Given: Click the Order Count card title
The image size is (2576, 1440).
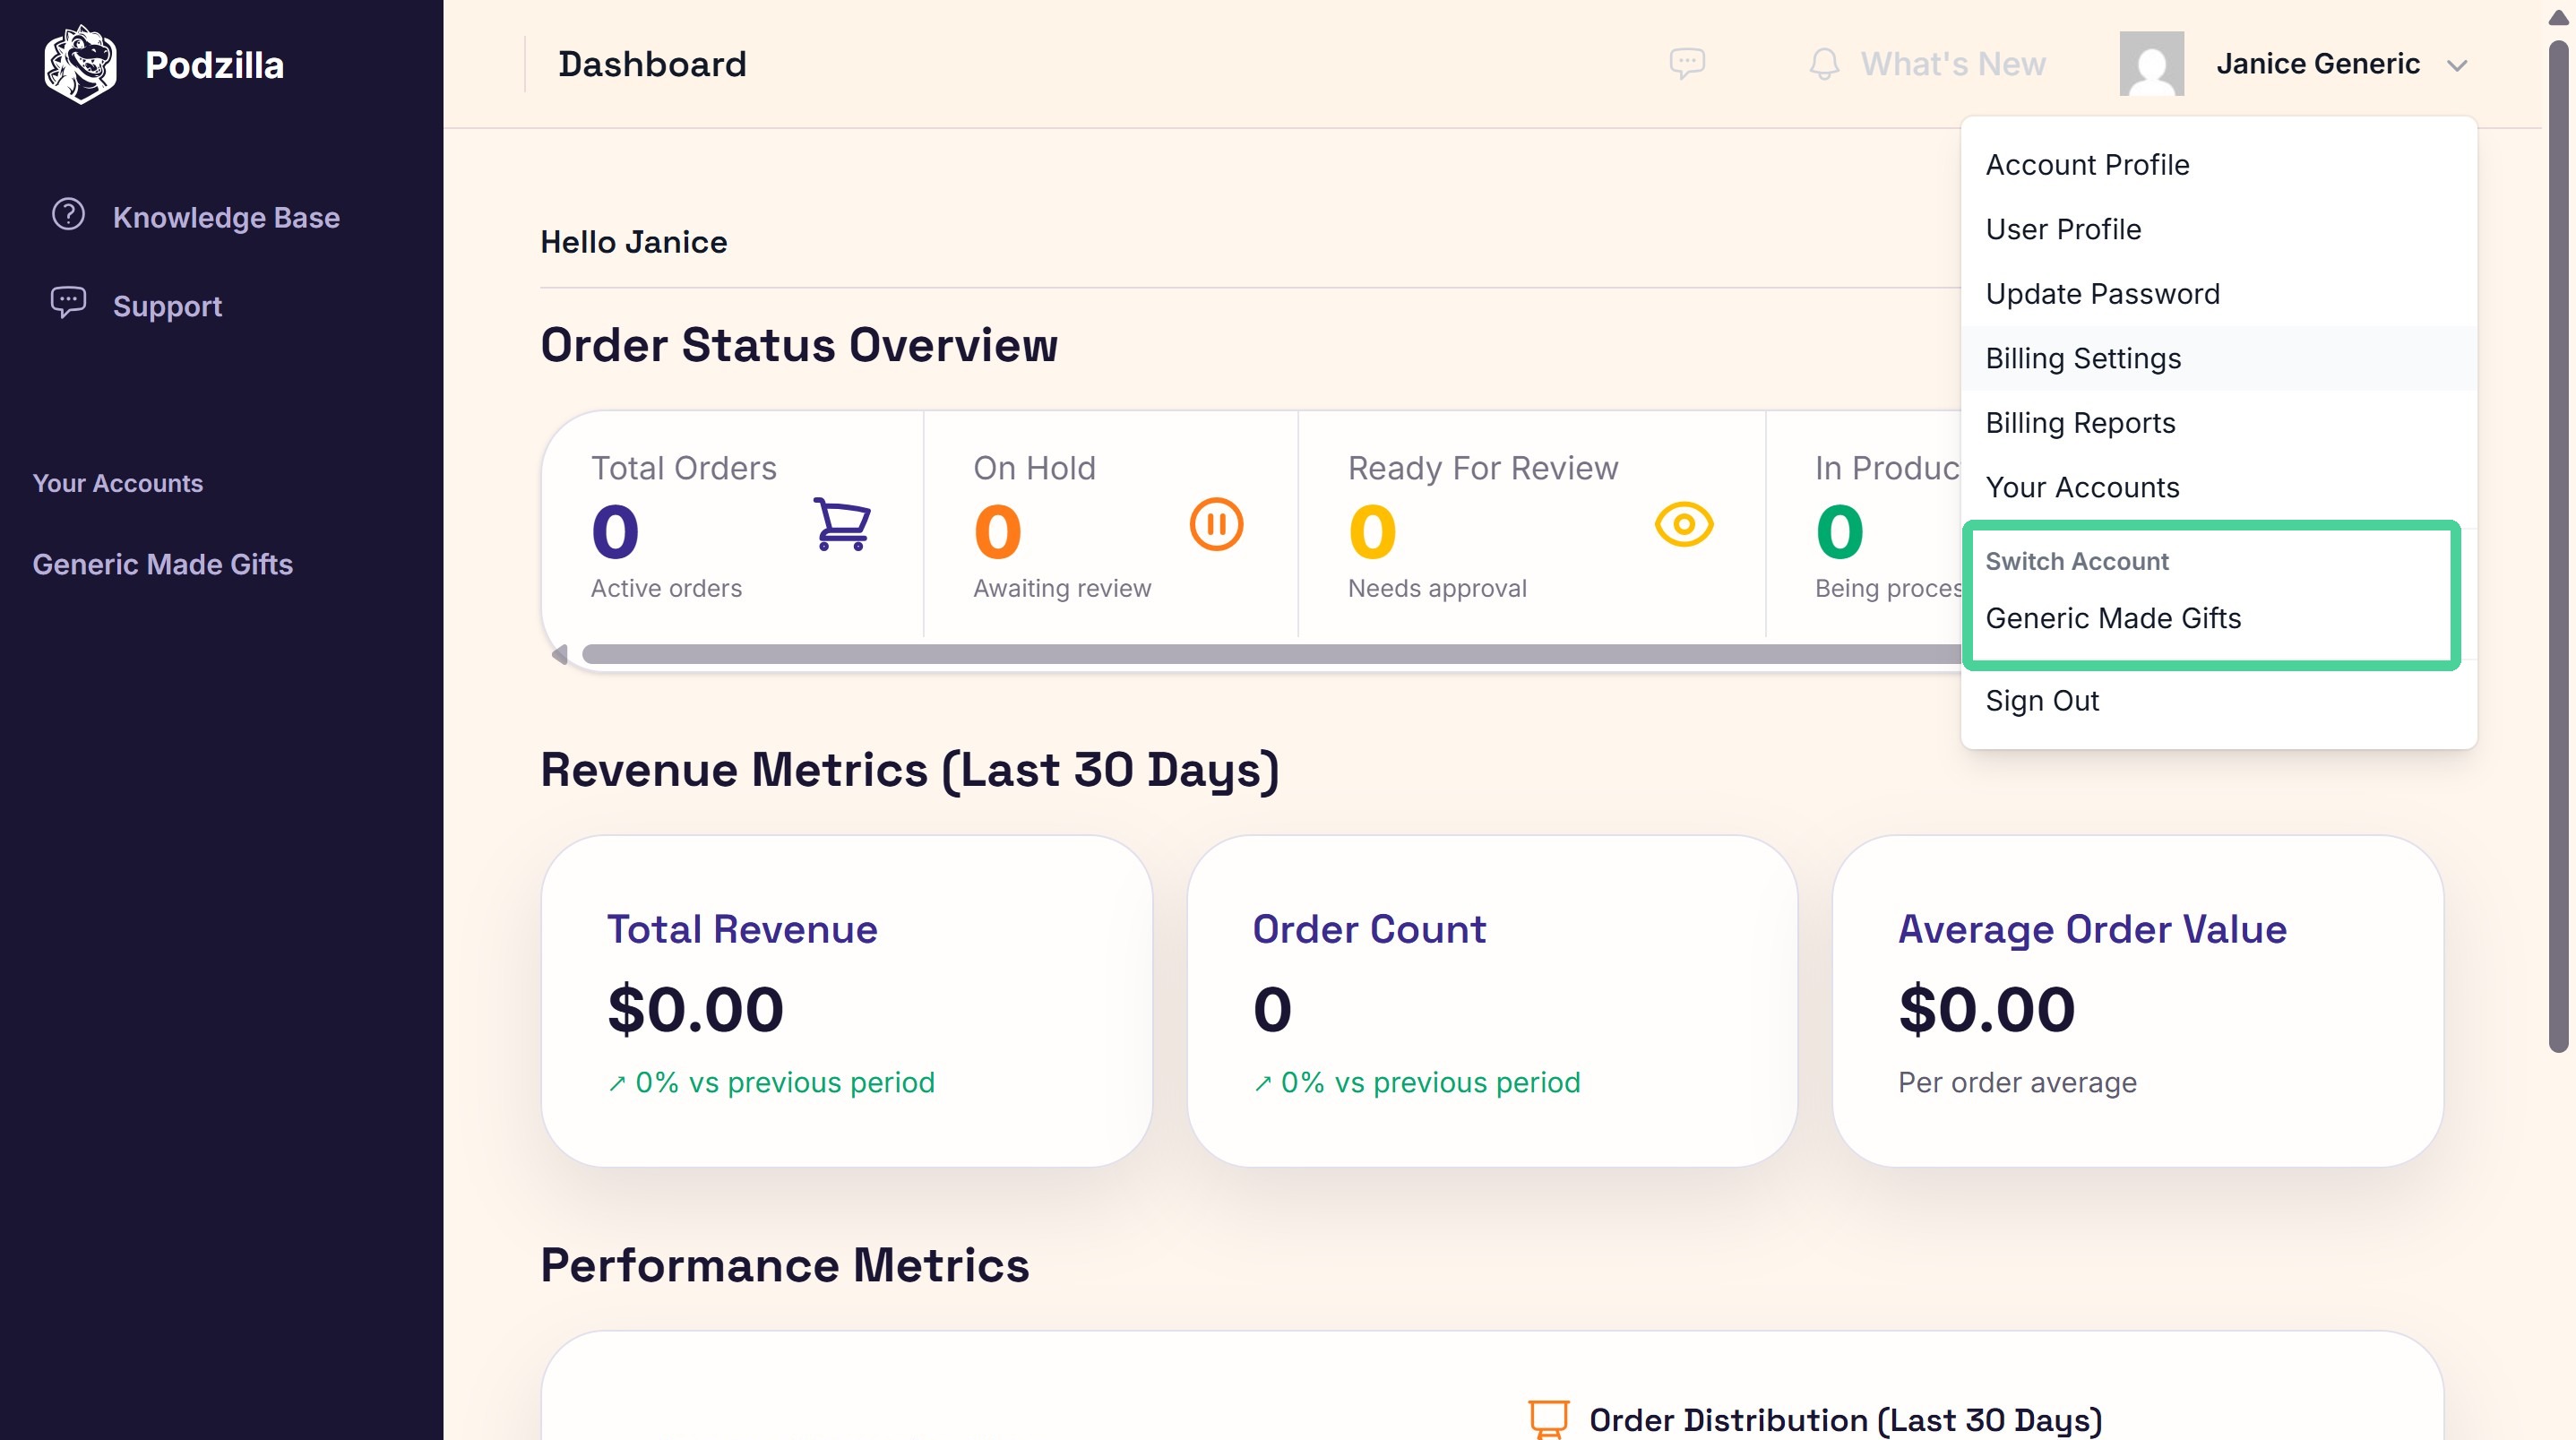Looking at the screenshot, I should coord(1369,929).
